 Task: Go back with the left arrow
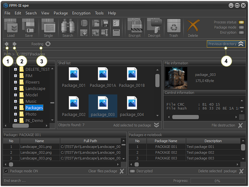(7, 44)
